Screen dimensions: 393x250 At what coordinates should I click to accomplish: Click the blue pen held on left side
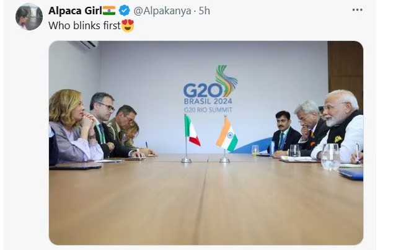[x=146, y=145]
